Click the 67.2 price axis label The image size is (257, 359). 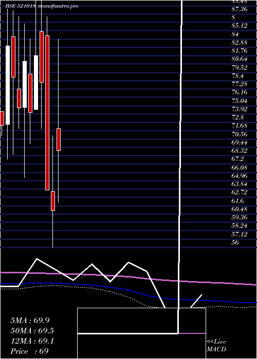(x=237, y=159)
